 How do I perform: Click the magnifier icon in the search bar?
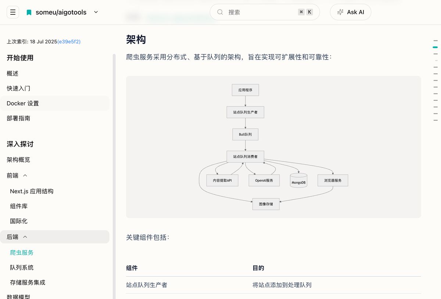(x=219, y=12)
